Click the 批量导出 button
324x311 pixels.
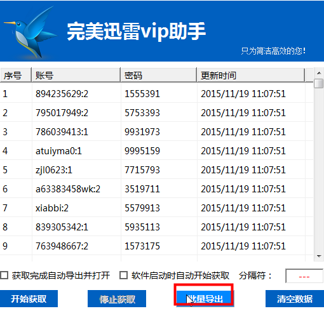(x=205, y=298)
